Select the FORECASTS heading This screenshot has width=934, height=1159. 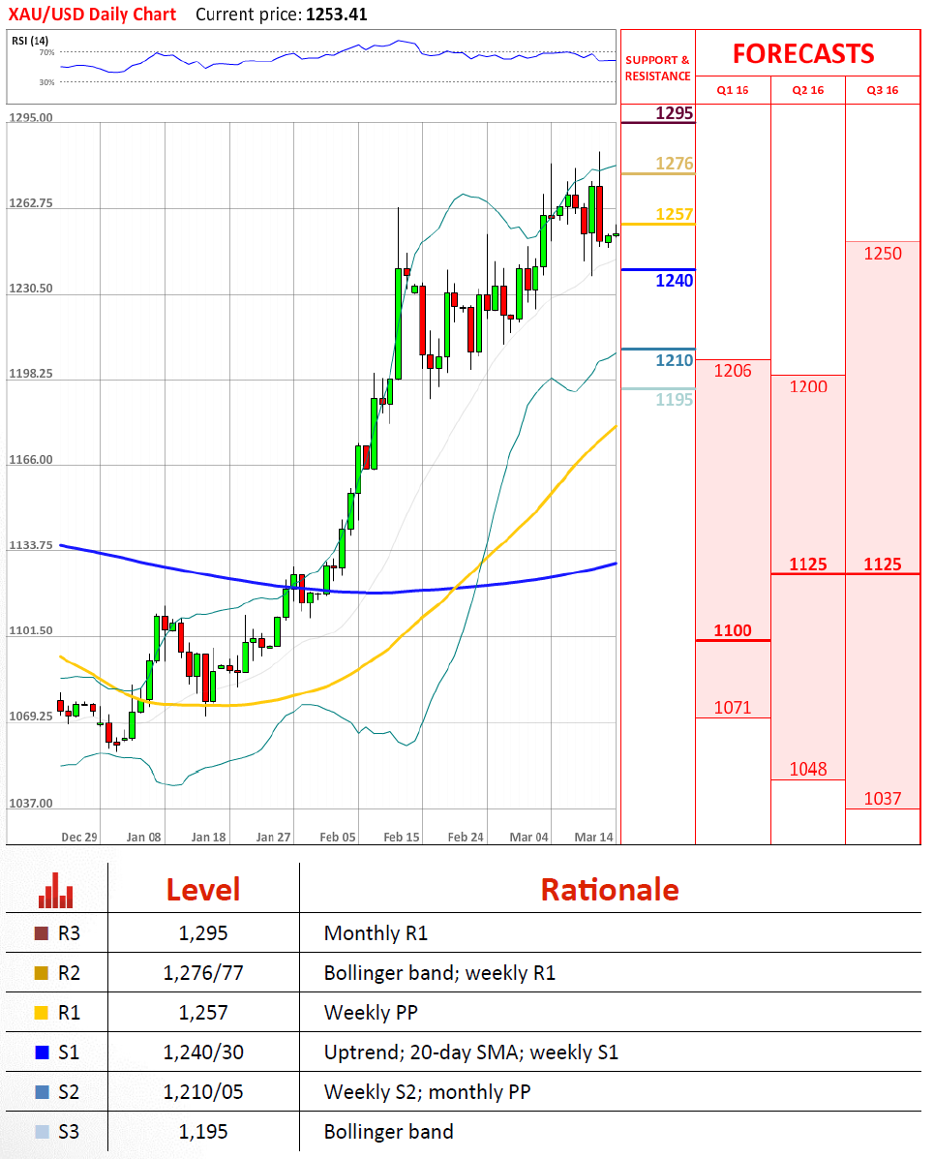[x=803, y=54]
